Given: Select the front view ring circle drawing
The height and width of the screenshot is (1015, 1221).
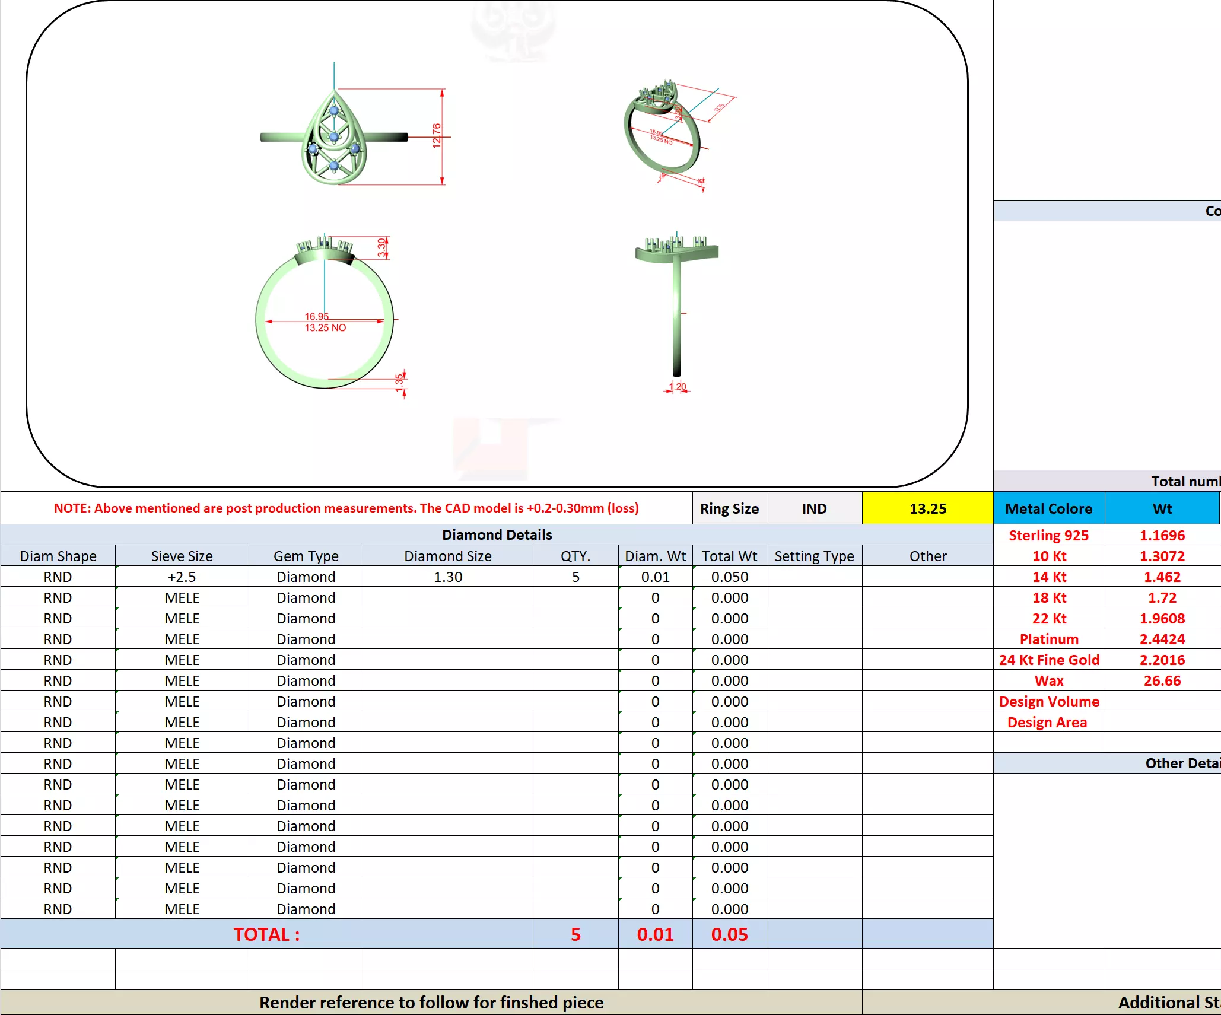Looking at the screenshot, I should [x=325, y=314].
